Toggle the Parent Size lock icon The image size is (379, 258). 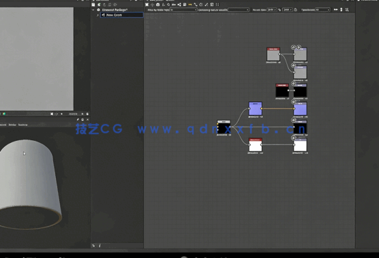point(295,10)
